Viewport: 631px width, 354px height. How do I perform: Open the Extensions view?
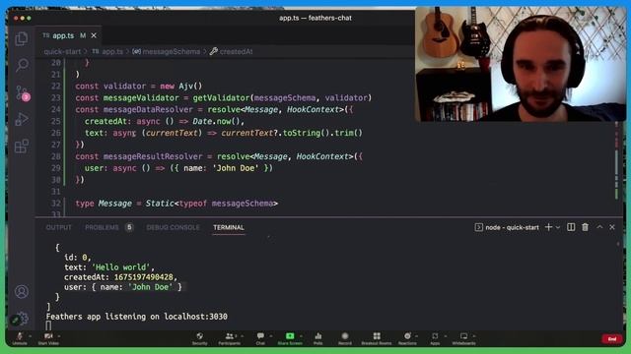(22, 147)
